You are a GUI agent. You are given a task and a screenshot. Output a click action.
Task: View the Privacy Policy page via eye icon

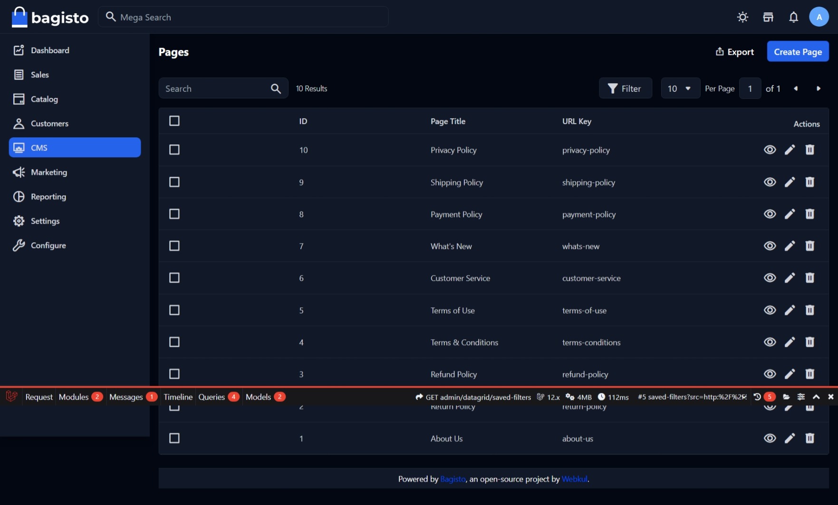(770, 150)
